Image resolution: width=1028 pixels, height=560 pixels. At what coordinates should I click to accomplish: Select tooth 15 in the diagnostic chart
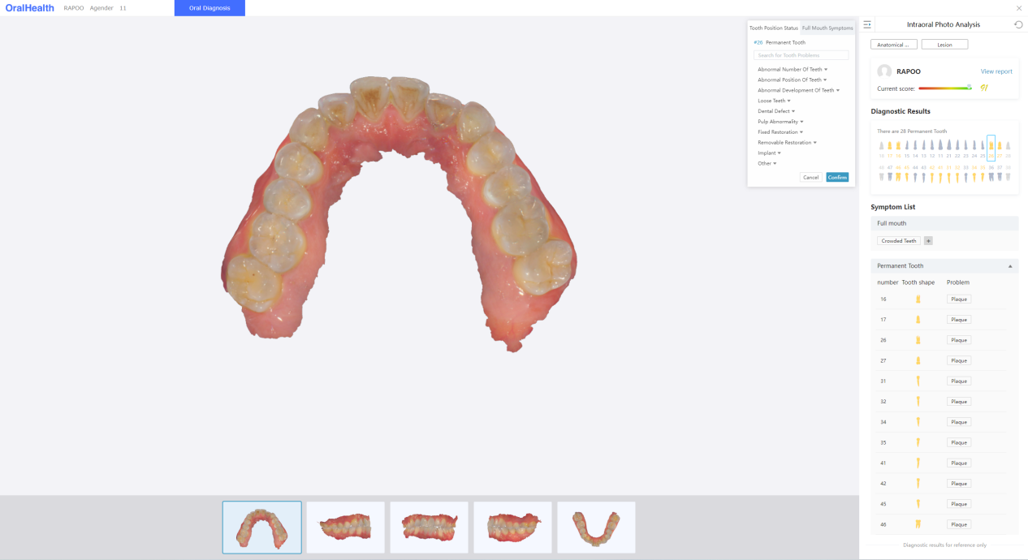pyautogui.click(x=907, y=149)
